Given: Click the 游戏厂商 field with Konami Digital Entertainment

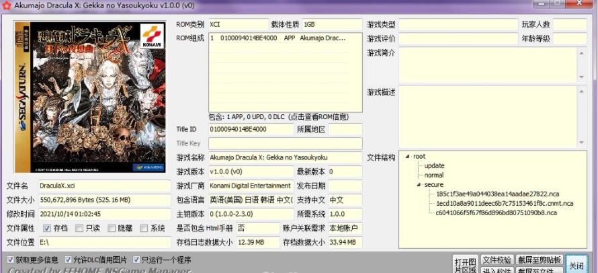Looking at the screenshot, I should point(251,186).
